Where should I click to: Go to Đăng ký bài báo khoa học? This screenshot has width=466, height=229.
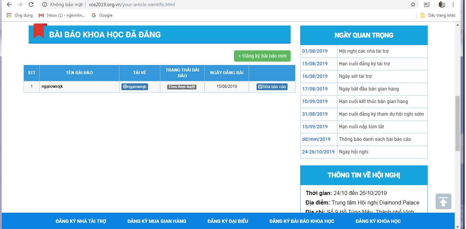coord(302,221)
